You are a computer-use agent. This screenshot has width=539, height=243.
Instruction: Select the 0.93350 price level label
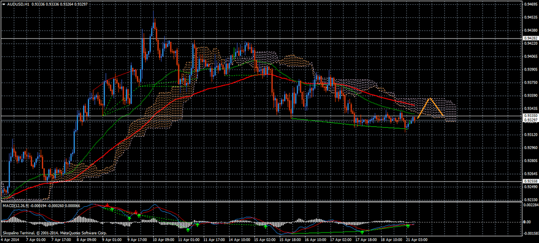click(530, 116)
